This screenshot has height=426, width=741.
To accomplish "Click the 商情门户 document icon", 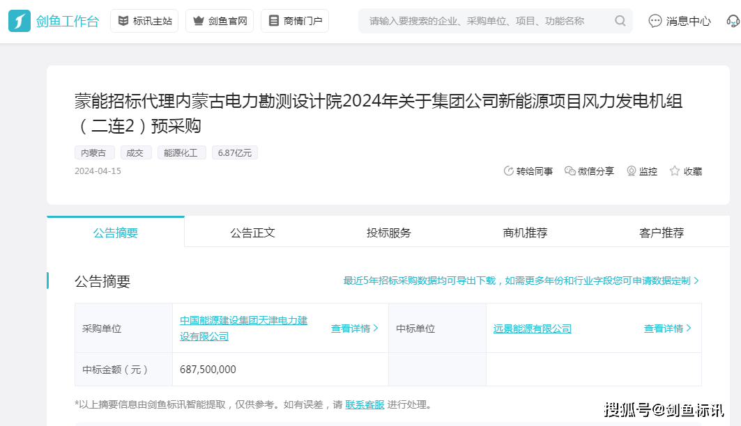I will click(x=274, y=21).
